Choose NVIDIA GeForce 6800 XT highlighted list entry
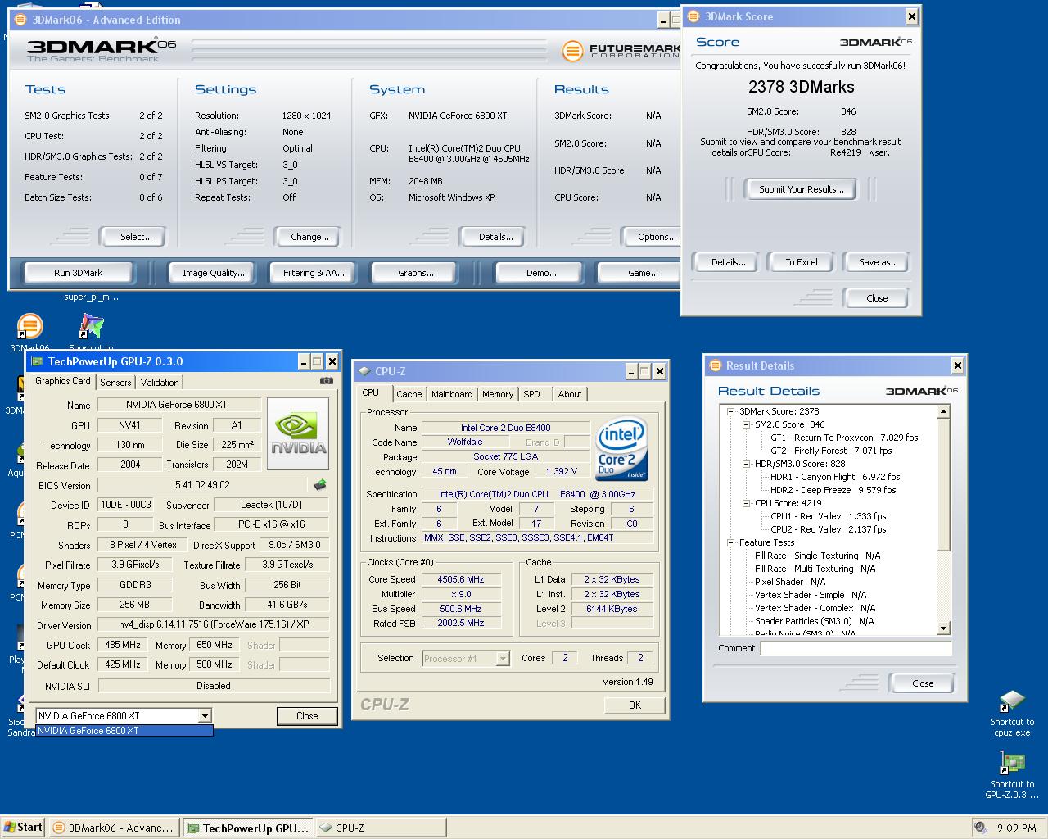Screen dimensions: 1048x839 pyautogui.click(x=124, y=731)
